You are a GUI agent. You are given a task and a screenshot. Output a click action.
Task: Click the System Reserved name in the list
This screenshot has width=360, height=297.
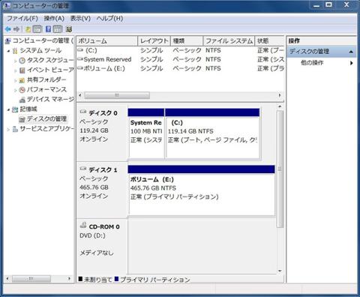click(107, 59)
